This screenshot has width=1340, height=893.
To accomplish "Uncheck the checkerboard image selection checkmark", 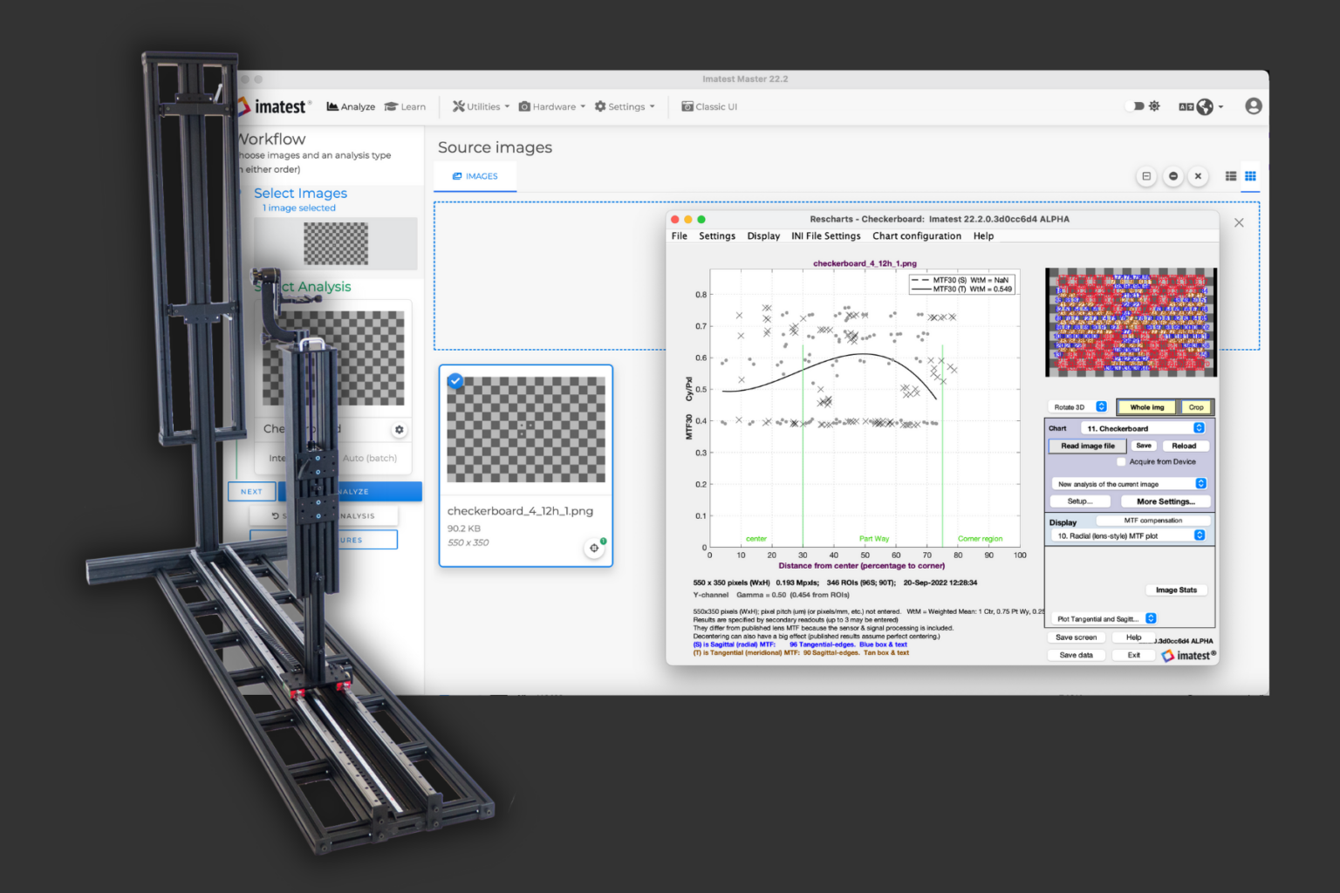I will (x=455, y=381).
